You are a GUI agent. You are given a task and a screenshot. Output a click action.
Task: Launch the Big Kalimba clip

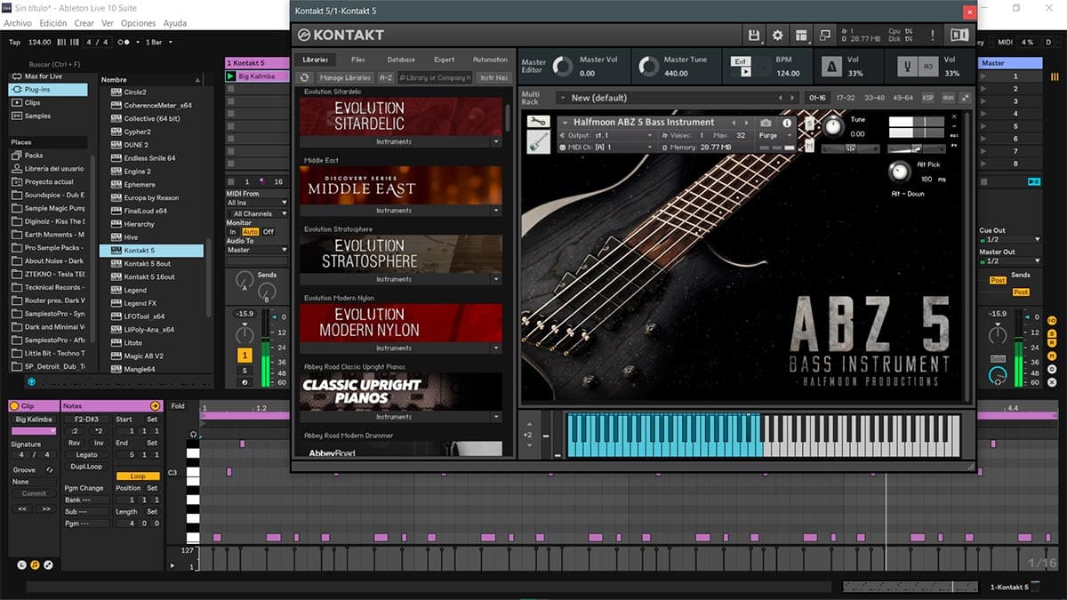point(231,76)
